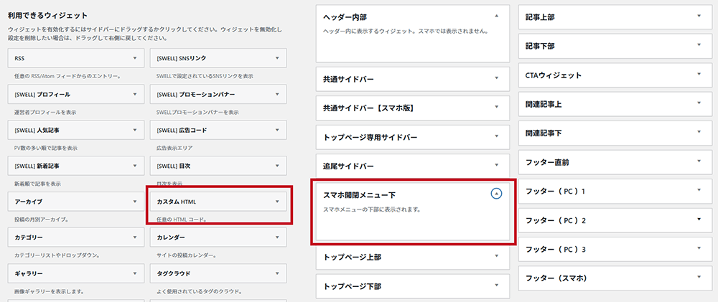Select the [SWELL] プロモーションバナー widget title
The image size is (718, 302).
[x=196, y=94]
